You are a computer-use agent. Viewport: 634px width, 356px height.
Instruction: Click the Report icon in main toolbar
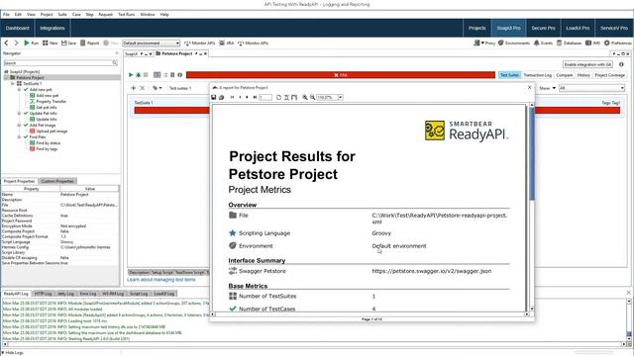(83, 43)
